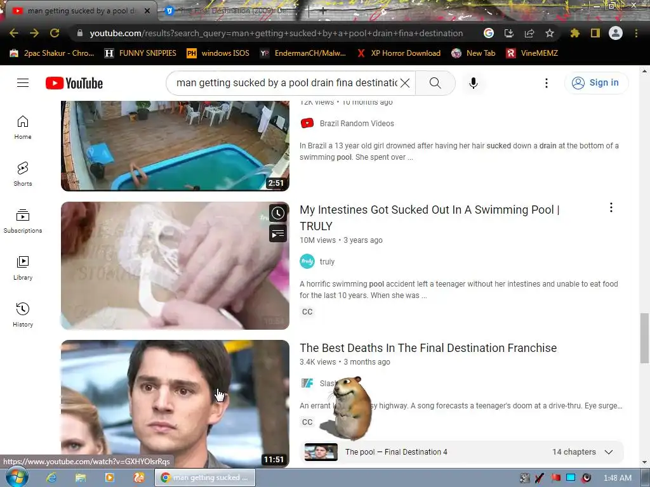This screenshot has width=650, height=487.
Task: Click the Sign in button
Action: coord(597,83)
